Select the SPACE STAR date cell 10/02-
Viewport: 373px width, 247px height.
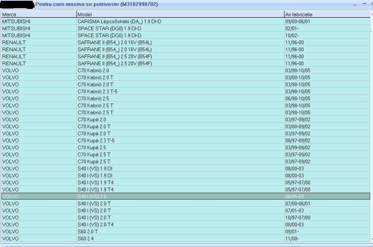click(x=327, y=35)
